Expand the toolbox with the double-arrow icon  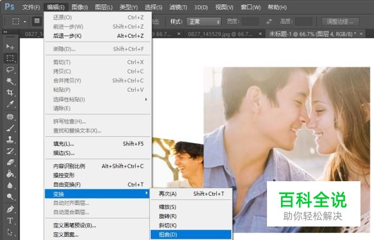pos(5,32)
